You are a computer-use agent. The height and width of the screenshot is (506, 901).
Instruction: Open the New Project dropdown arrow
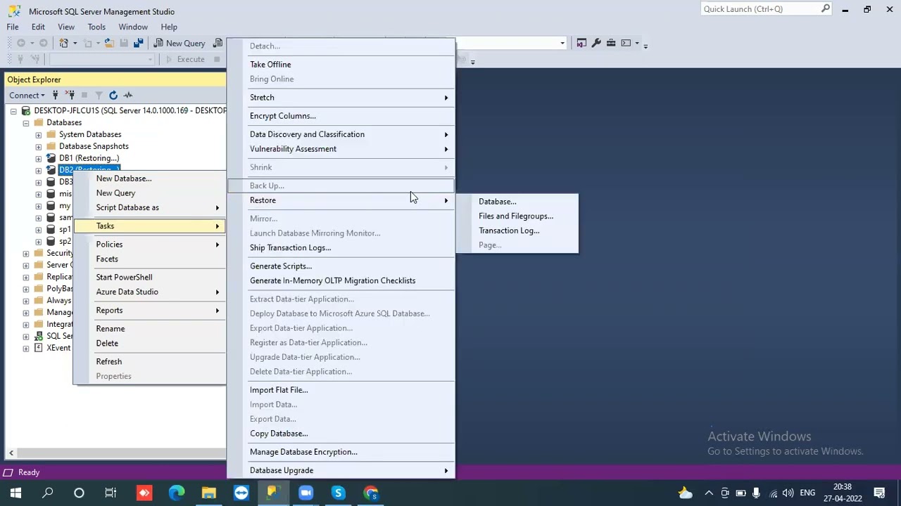click(75, 44)
